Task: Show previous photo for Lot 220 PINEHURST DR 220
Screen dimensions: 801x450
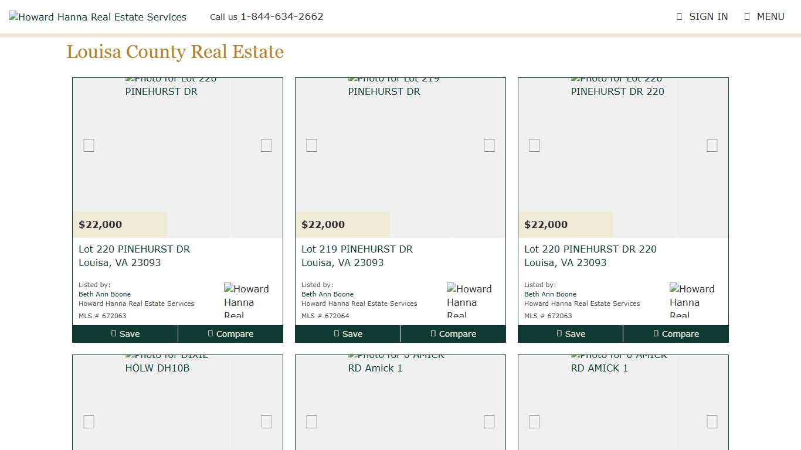Action: coord(534,145)
